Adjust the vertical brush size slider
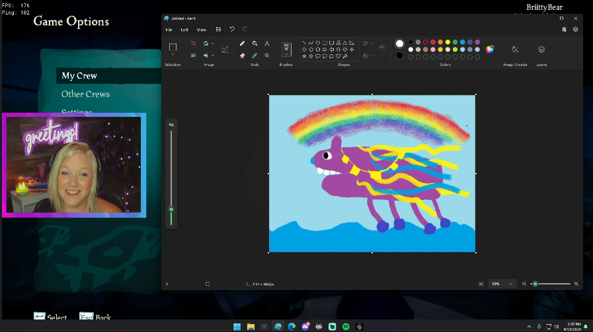The image size is (593, 332). point(171,209)
